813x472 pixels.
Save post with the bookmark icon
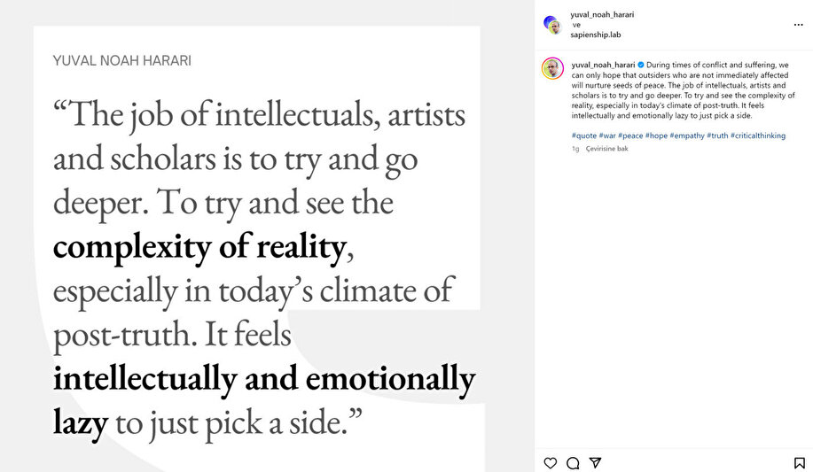tap(799, 463)
